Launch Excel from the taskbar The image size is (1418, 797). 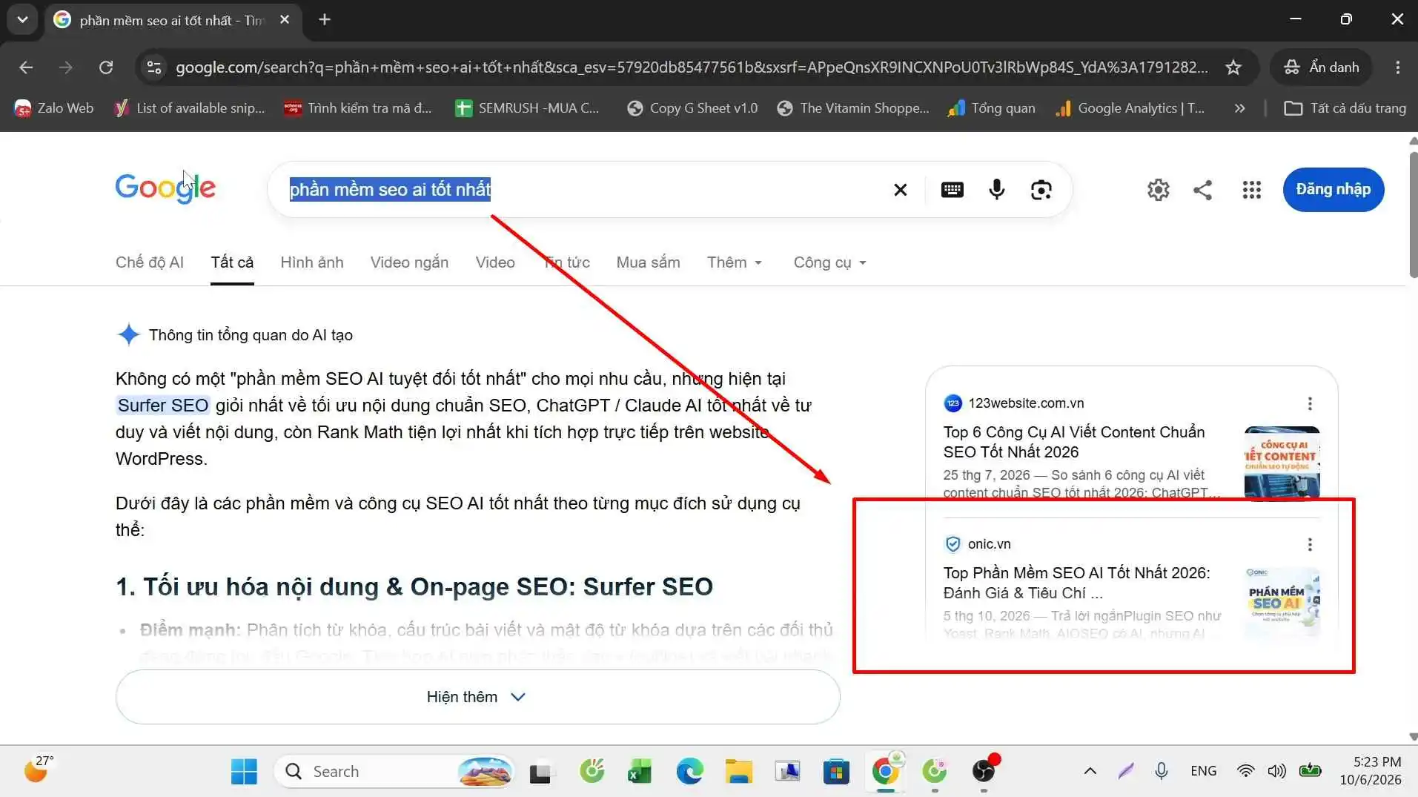(x=639, y=772)
